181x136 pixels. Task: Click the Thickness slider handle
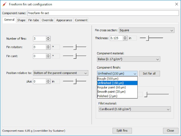pos(147,38)
